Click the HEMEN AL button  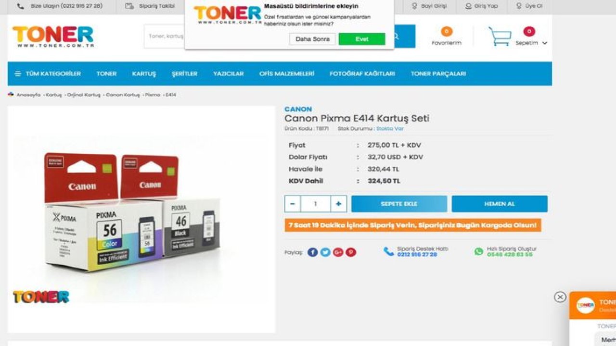point(499,204)
